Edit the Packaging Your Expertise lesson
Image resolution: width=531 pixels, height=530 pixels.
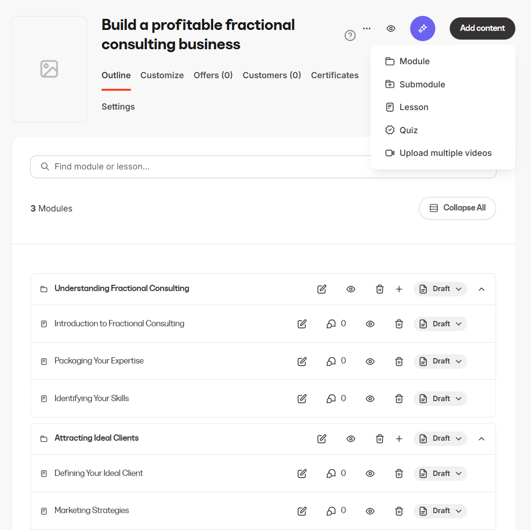(x=302, y=361)
